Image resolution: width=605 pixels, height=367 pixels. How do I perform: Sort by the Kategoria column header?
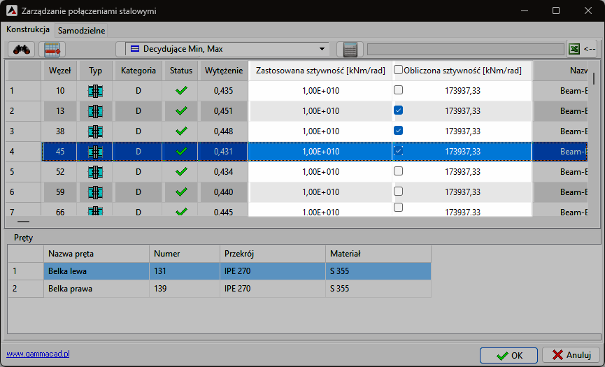138,71
